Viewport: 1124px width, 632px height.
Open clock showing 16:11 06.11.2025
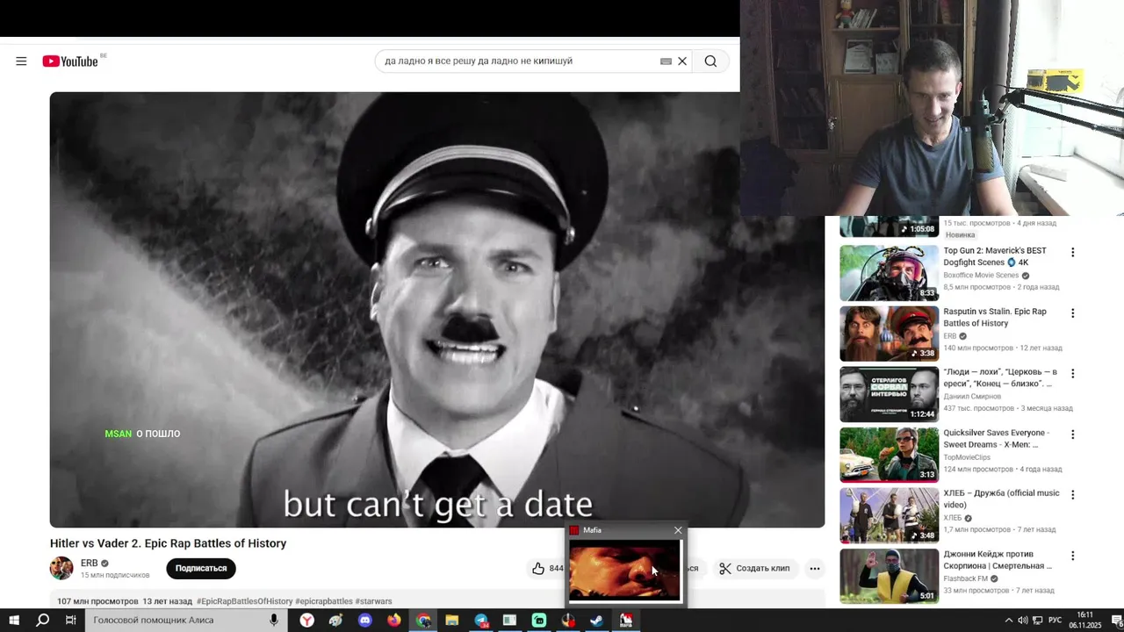coord(1085,621)
